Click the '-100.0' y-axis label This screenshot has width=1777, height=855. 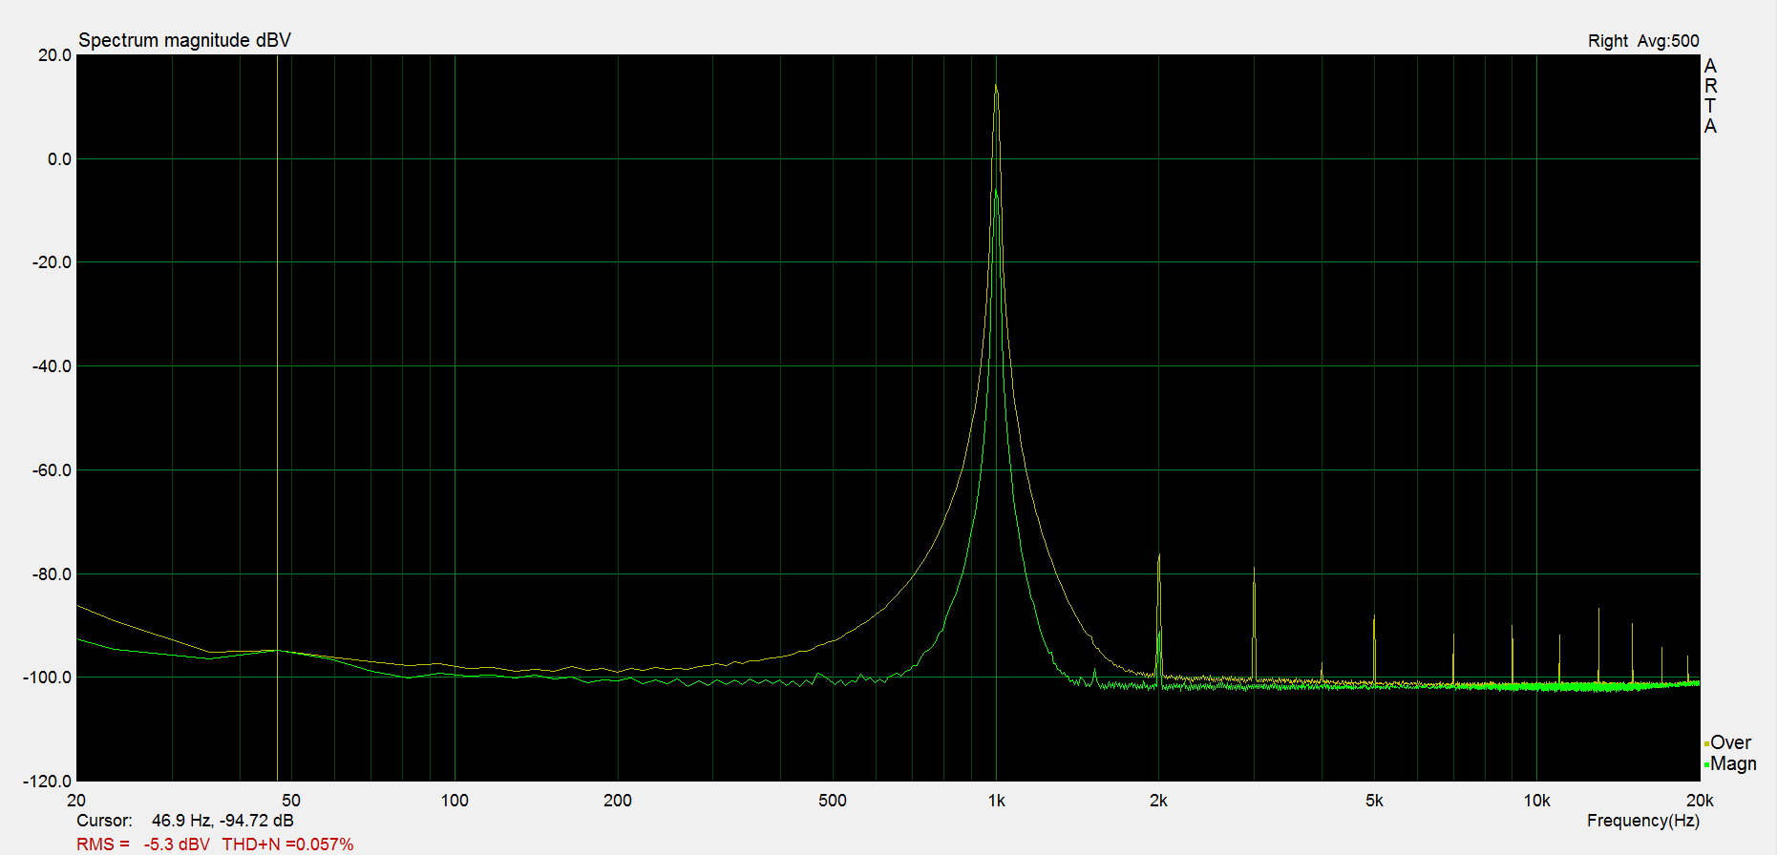click(47, 678)
